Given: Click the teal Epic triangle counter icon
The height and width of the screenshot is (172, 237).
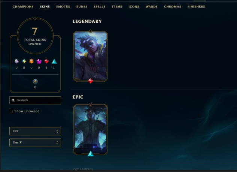Looking at the screenshot, I should tap(54, 61).
